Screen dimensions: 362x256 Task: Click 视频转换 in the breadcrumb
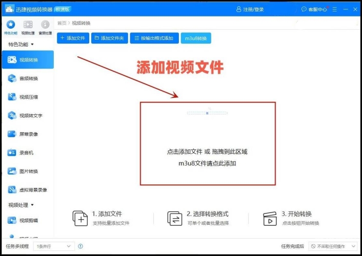(81, 23)
